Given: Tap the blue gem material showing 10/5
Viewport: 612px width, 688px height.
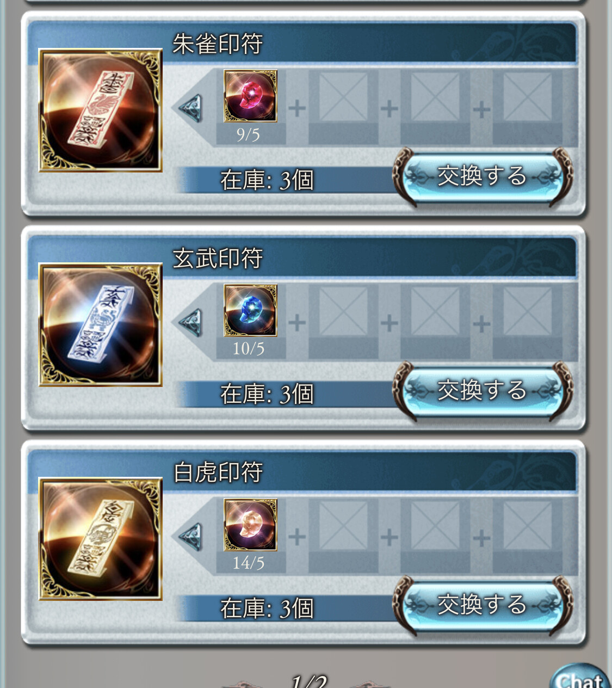Looking at the screenshot, I should click(x=250, y=310).
